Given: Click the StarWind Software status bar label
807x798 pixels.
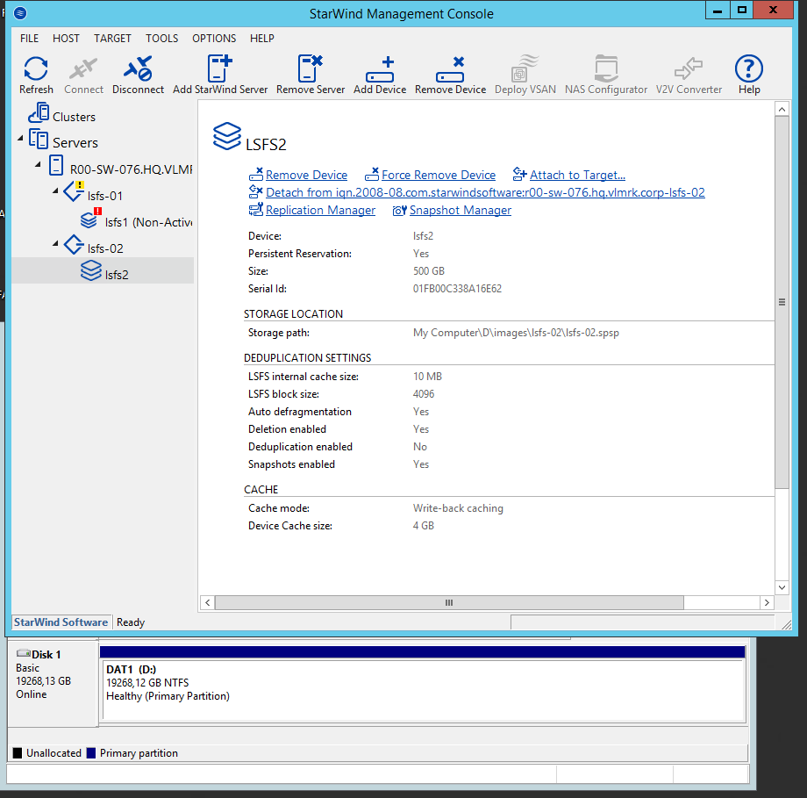Looking at the screenshot, I should (61, 622).
